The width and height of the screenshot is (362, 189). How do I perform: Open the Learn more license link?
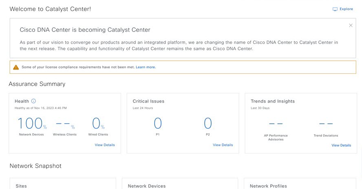(x=146, y=67)
